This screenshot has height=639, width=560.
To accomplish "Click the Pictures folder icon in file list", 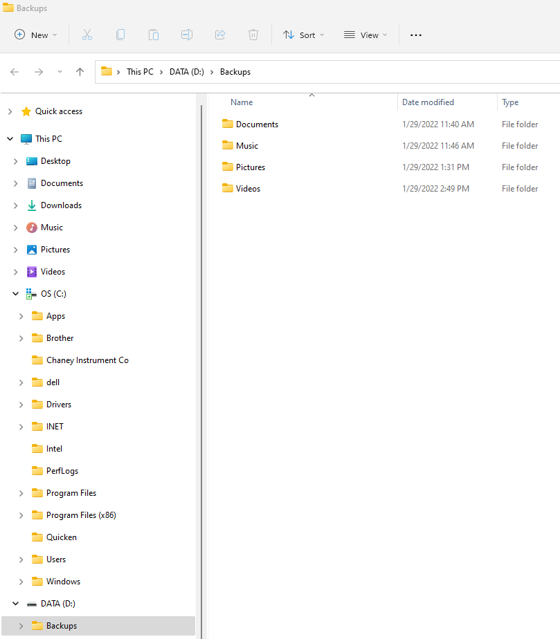I will point(228,166).
